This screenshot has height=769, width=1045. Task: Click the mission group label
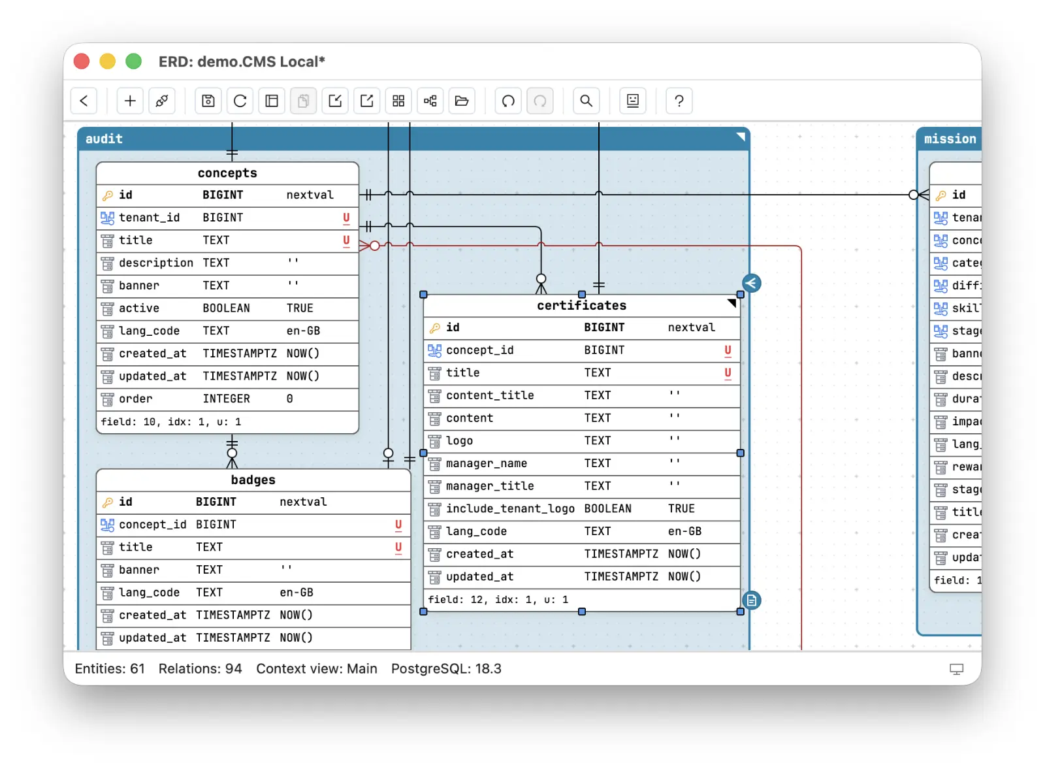pyautogui.click(x=950, y=139)
